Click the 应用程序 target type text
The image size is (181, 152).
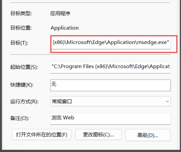click(x=60, y=13)
